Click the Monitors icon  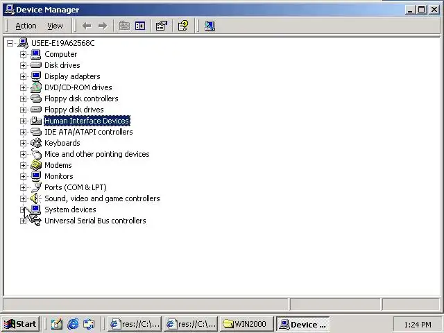coord(36,176)
